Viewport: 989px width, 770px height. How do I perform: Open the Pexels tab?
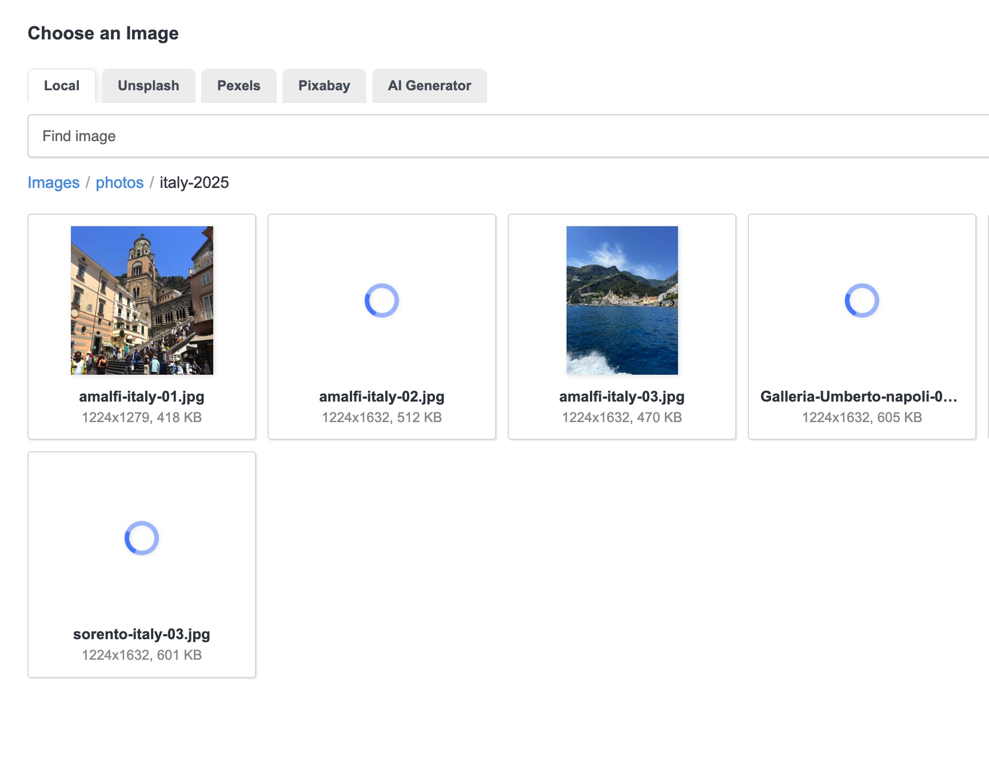tap(238, 86)
